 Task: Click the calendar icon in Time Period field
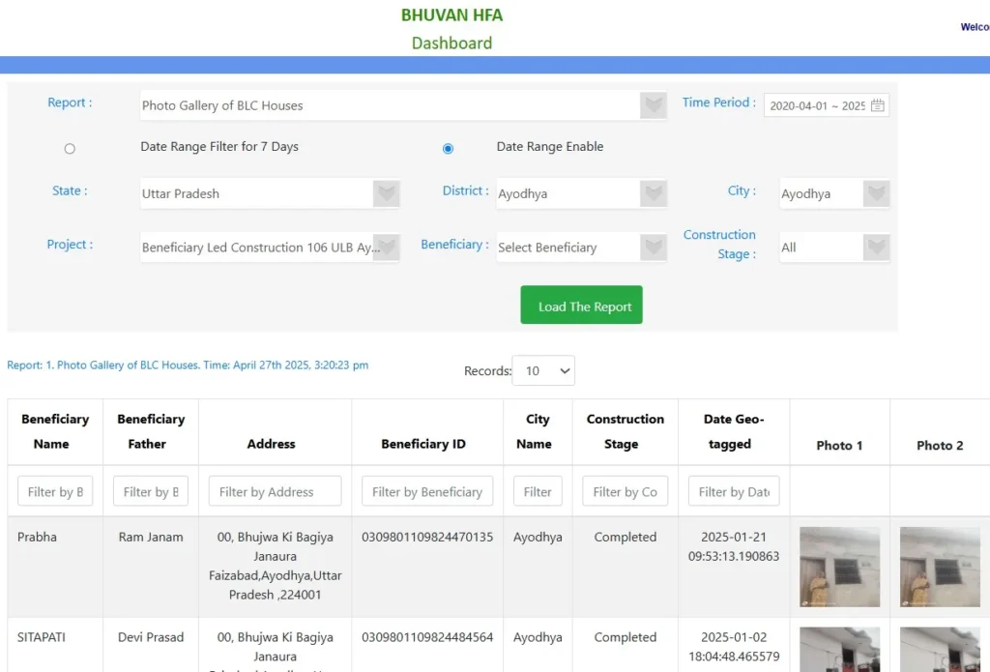tap(877, 105)
